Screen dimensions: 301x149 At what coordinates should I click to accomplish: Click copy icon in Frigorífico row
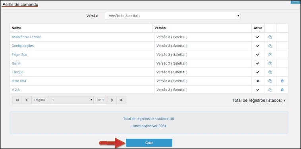(x=270, y=55)
